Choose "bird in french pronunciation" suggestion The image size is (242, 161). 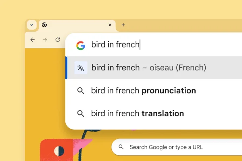coord(144,91)
